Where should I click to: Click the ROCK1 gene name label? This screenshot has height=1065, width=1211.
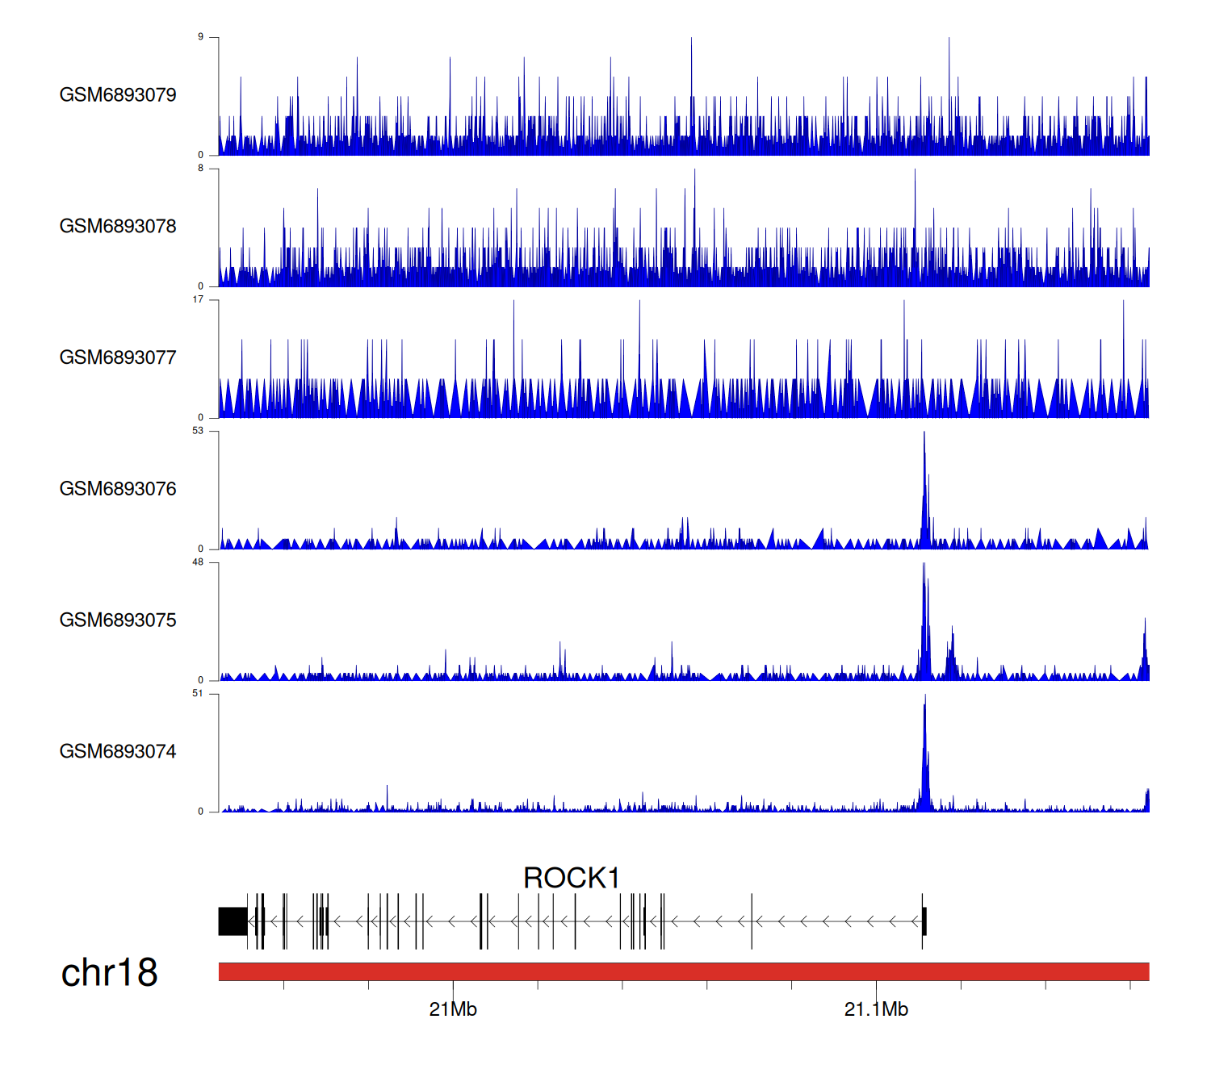tap(571, 878)
